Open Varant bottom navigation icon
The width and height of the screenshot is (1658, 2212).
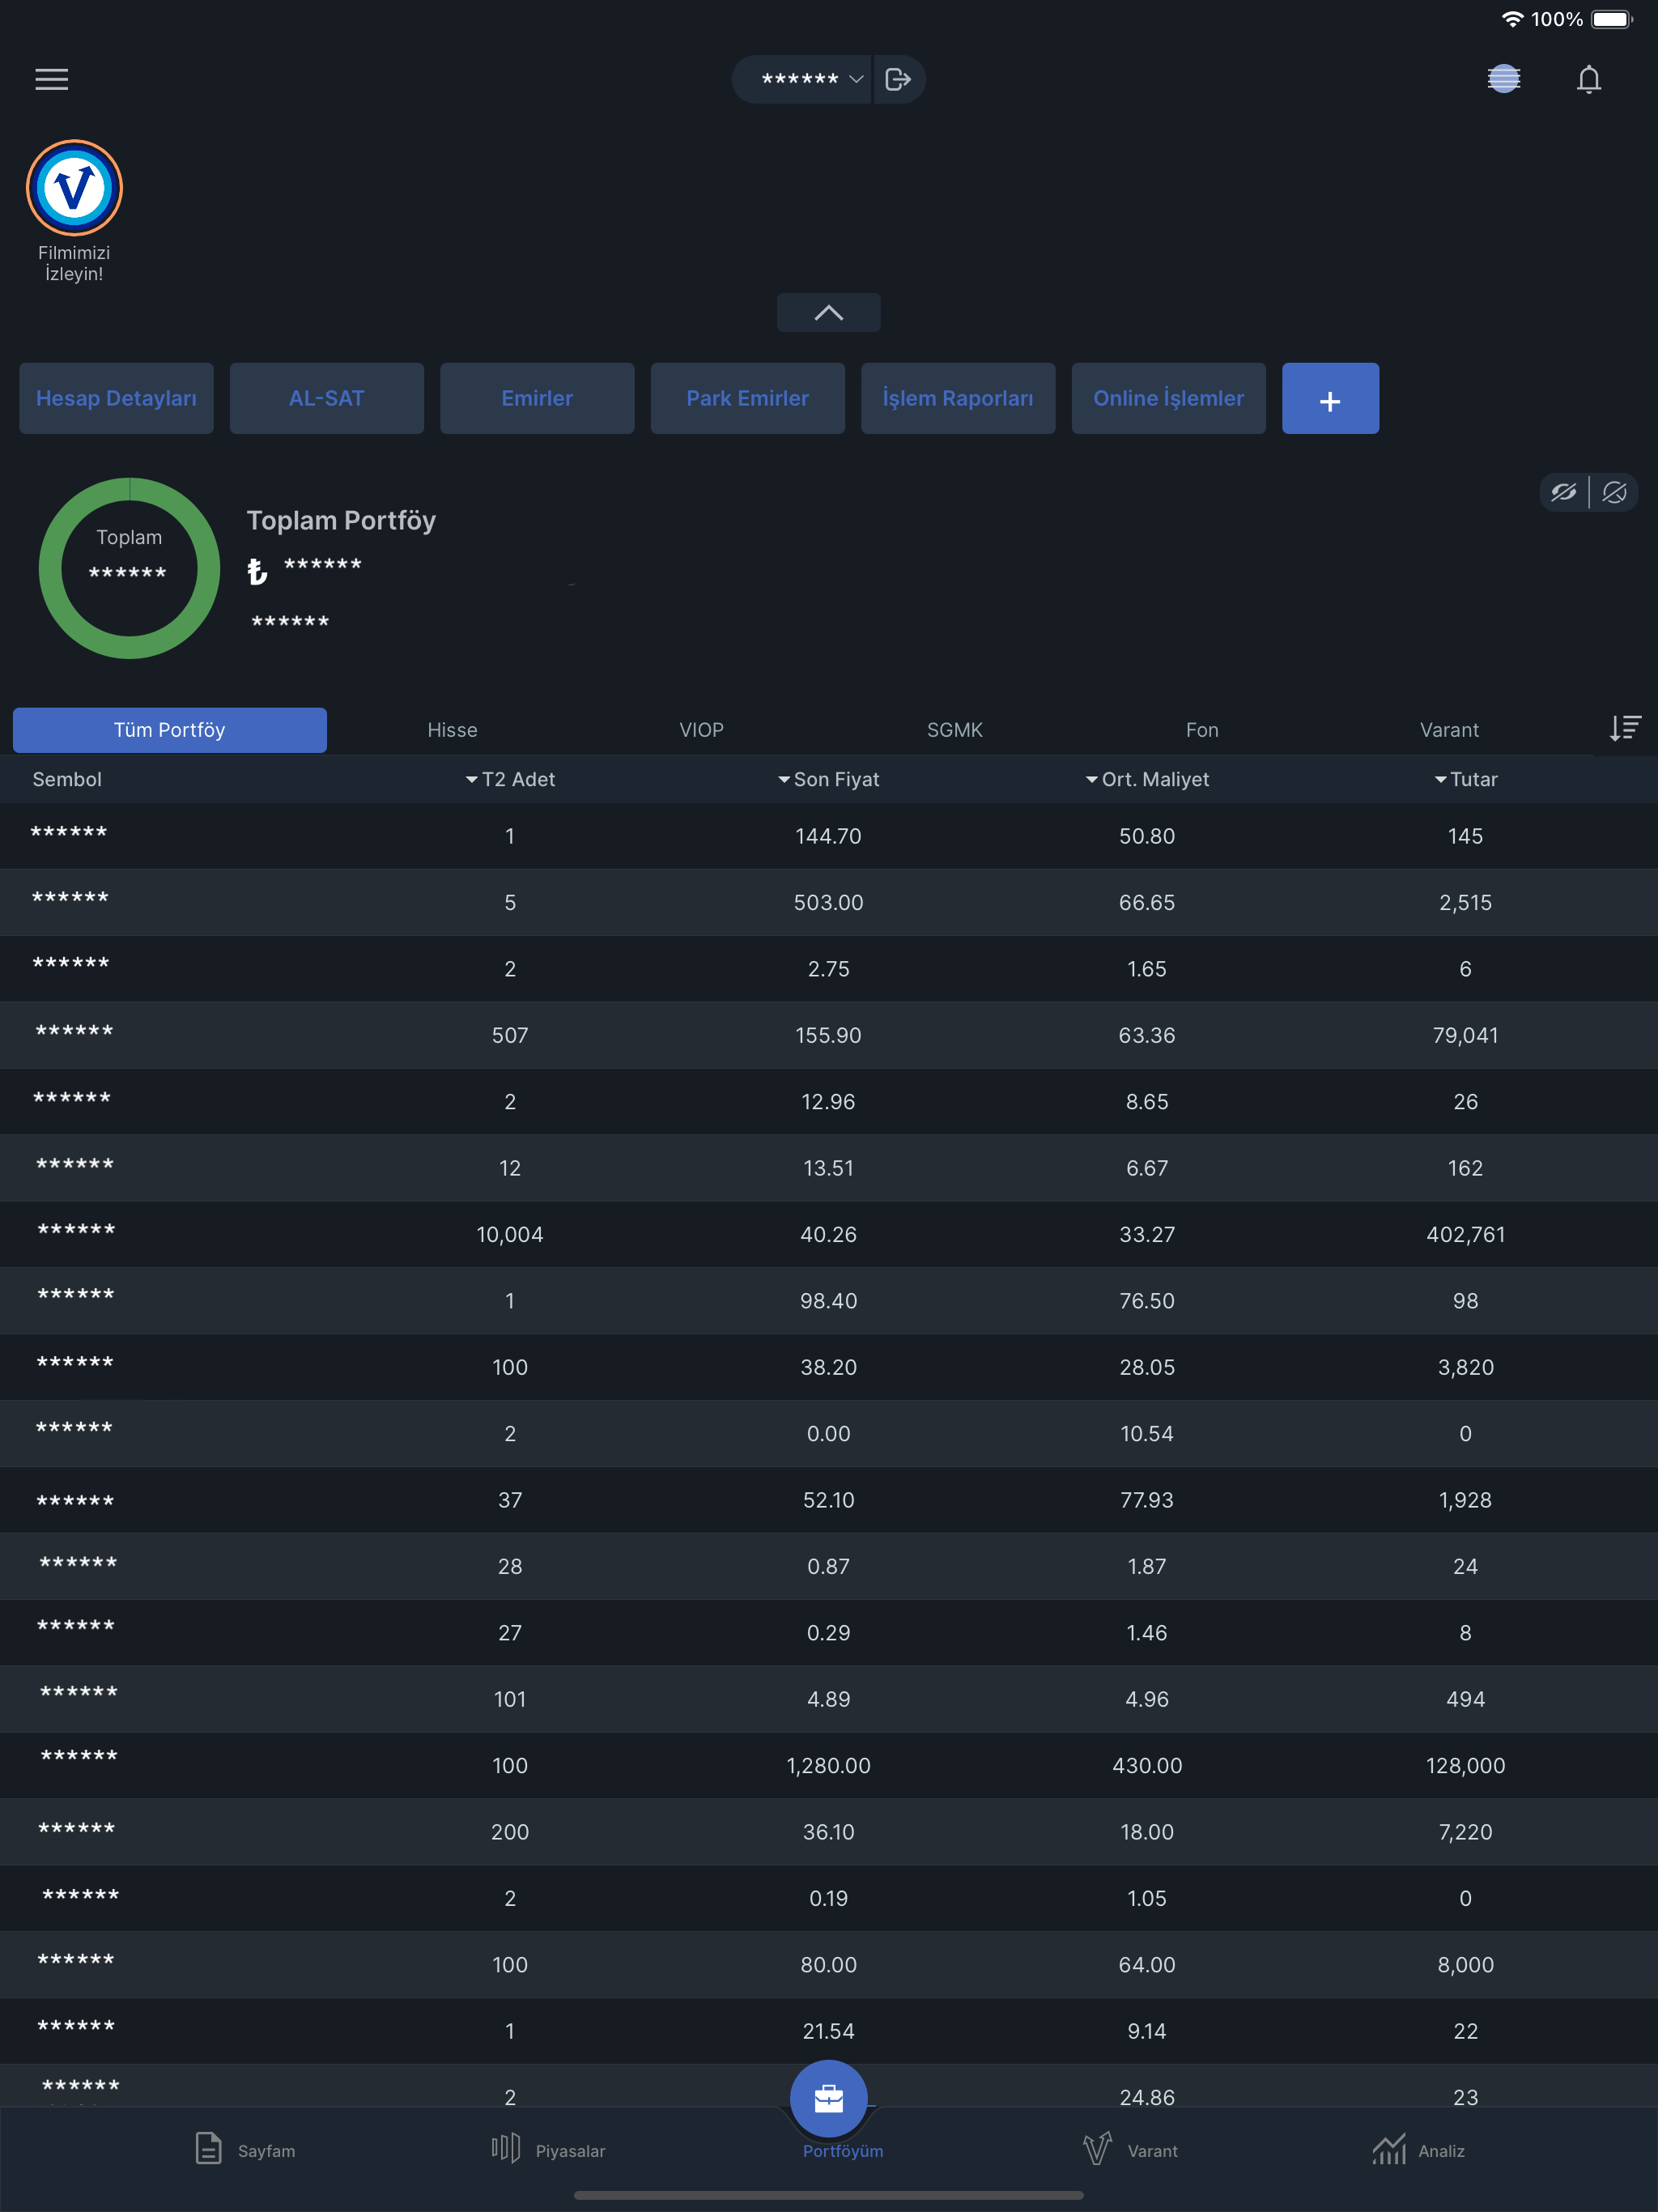click(1097, 2148)
